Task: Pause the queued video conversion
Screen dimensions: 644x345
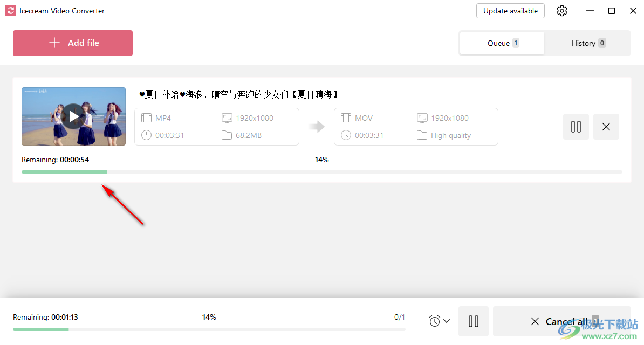Action: click(576, 127)
